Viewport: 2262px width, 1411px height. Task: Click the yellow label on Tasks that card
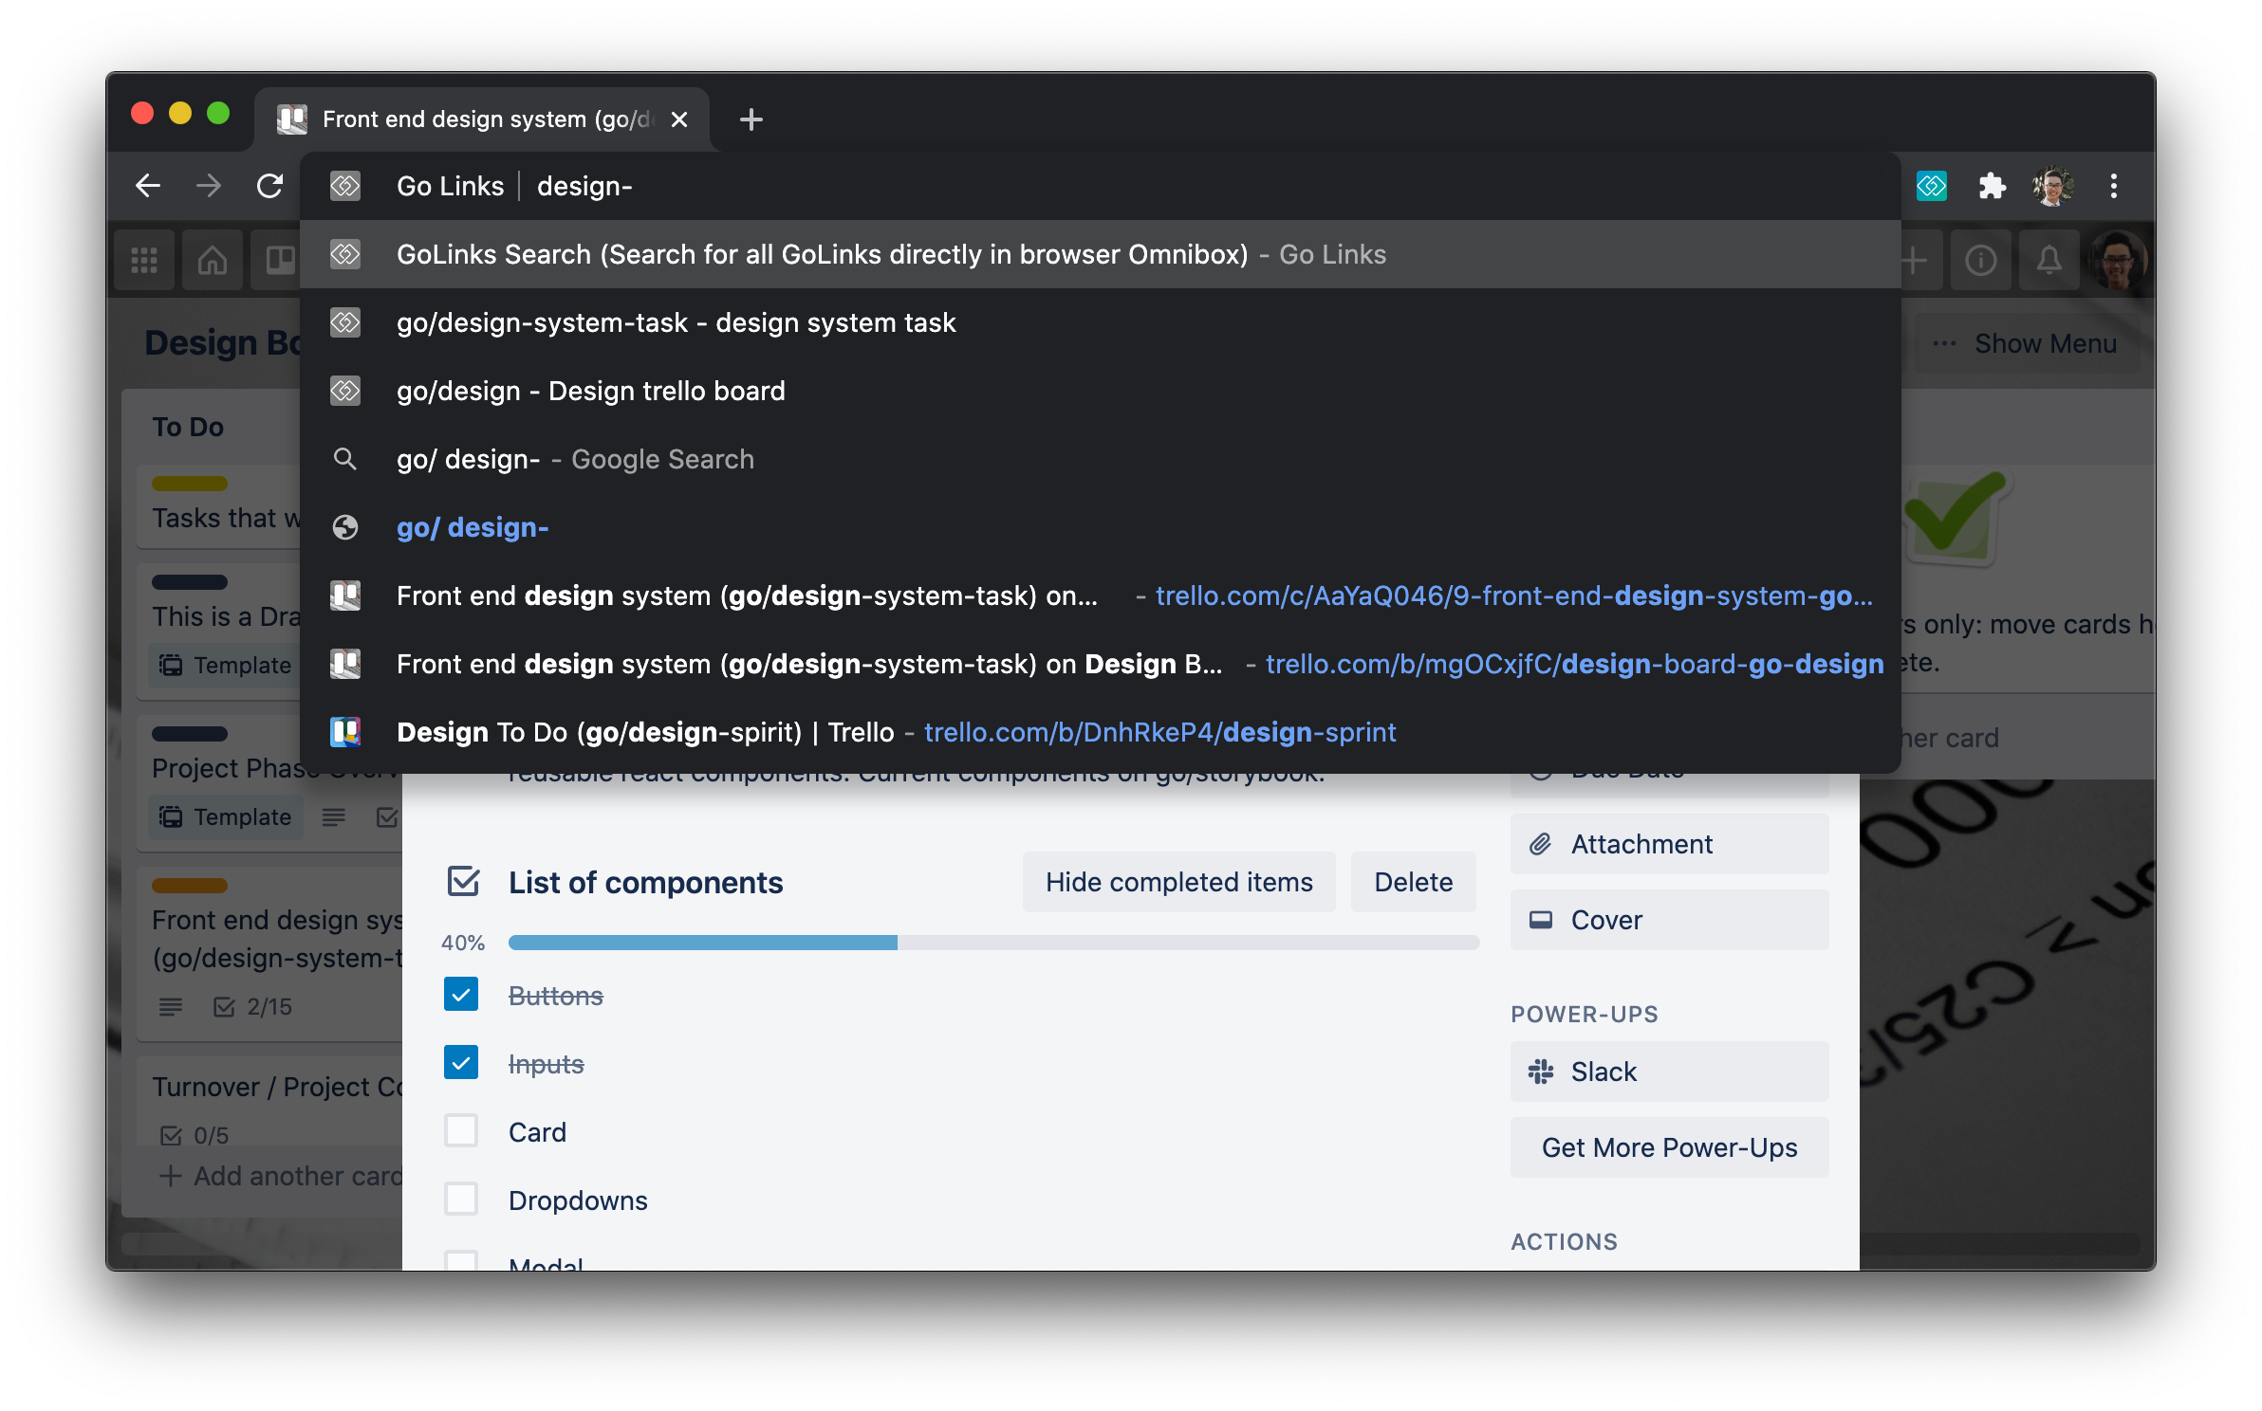(x=190, y=484)
